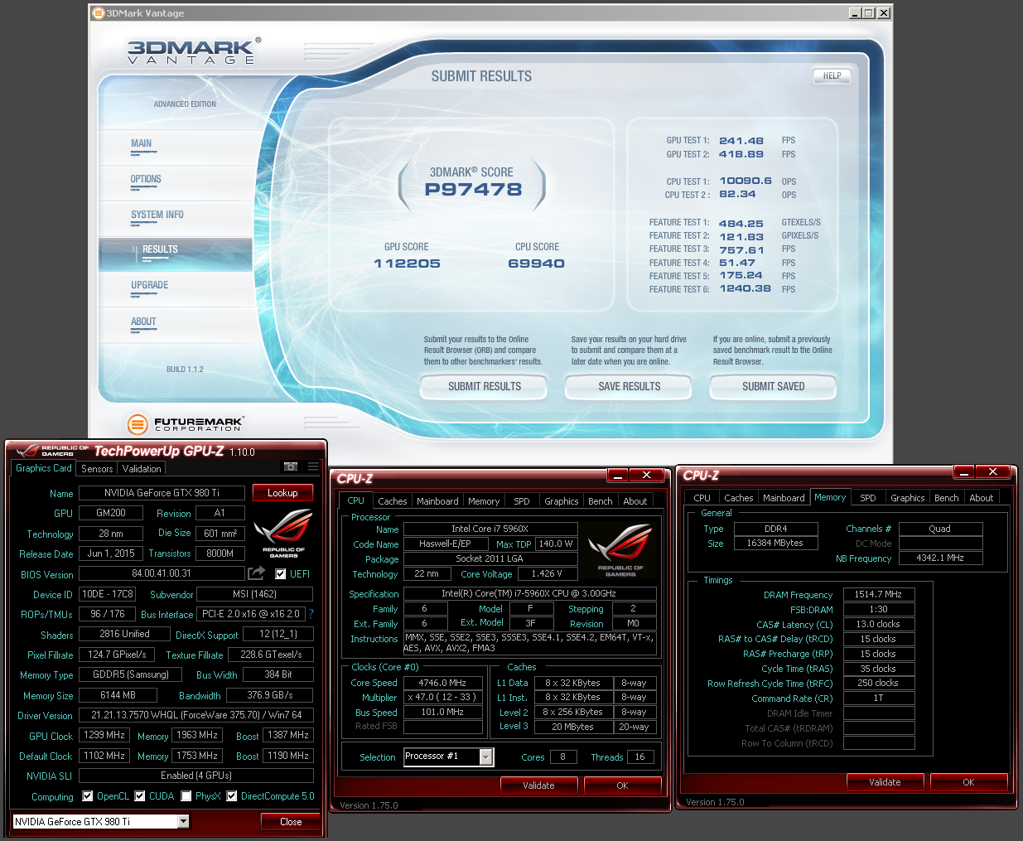
Task: Click the SUBMIT RESULTS button
Action: pyautogui.click(x=485, y=386)
